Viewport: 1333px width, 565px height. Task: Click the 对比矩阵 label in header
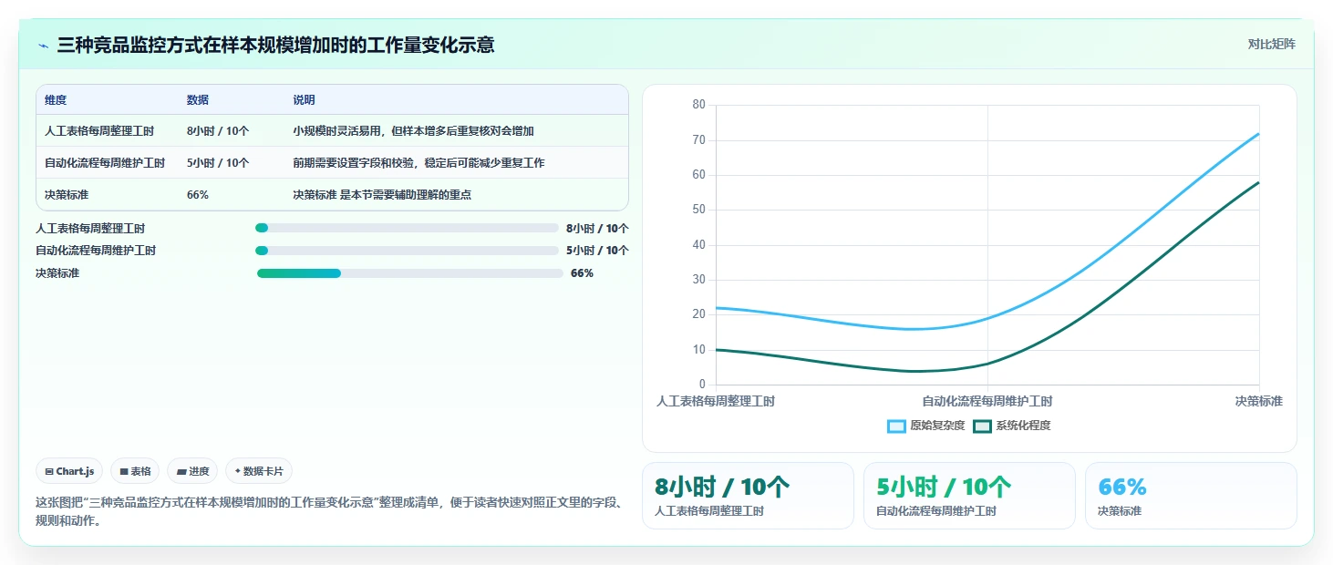pos(1271,44)
